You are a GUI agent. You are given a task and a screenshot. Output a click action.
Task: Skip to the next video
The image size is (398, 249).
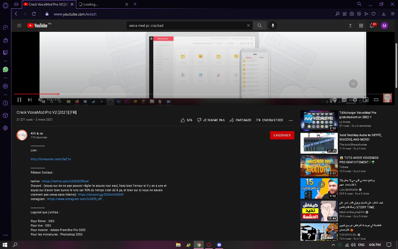(x=30, y=100)
